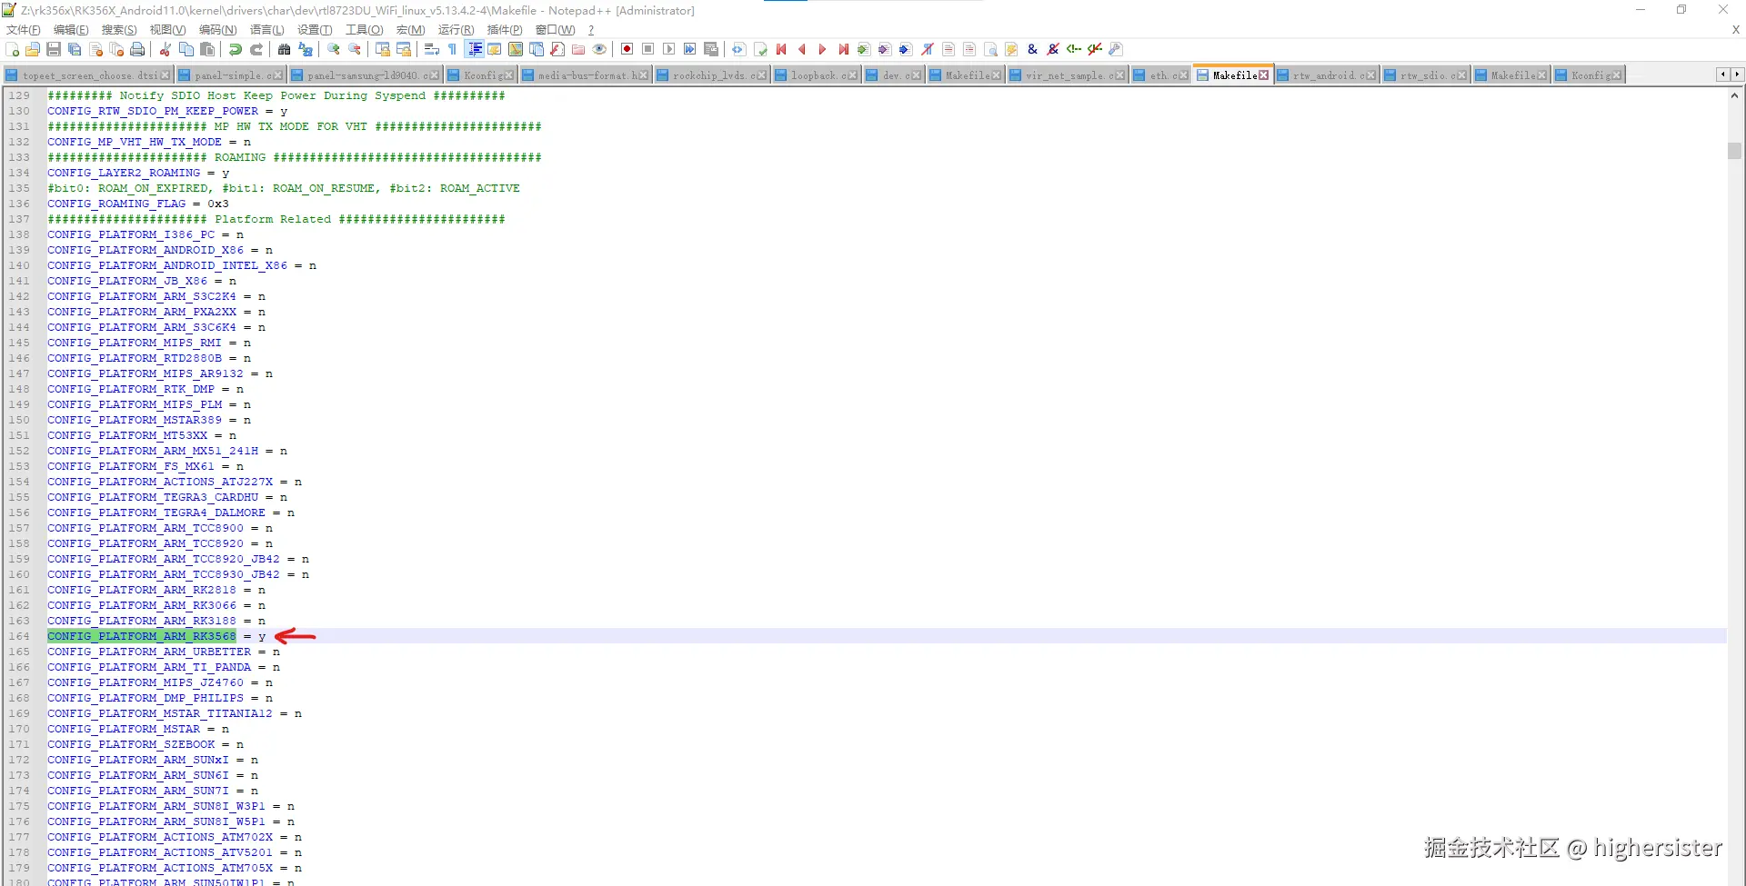Zoom in on the editor text

pyautogui.click(x=334, y=49)
